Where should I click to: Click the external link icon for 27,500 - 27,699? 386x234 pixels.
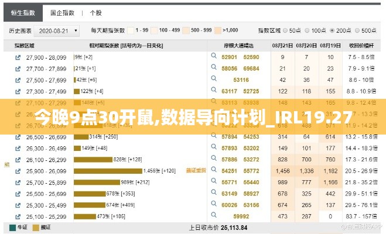(x=18, y=80)
